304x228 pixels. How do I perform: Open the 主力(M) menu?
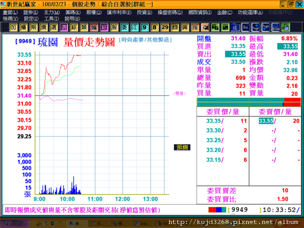click(x=52, y=12)
